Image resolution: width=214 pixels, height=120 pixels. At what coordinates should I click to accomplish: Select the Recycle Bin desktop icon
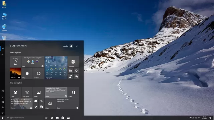point(4,38)
